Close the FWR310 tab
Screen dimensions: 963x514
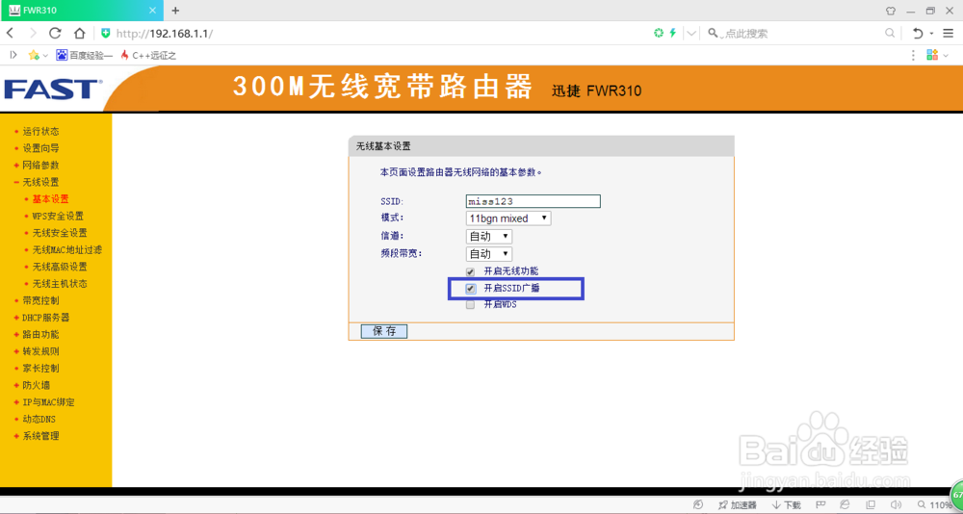pos(153,11)
